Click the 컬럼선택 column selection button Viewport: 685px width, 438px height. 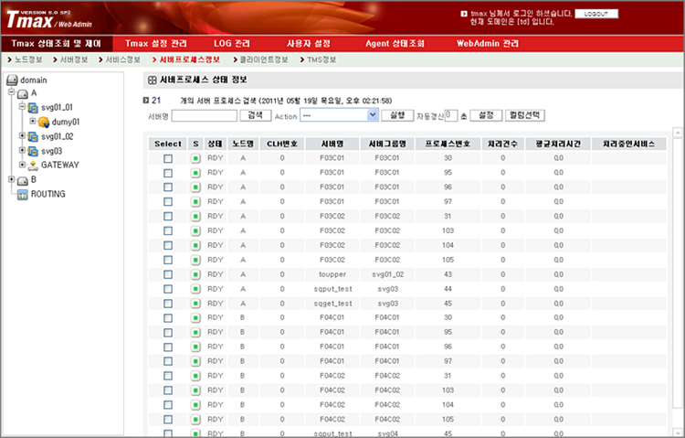(x=525, y=115)
